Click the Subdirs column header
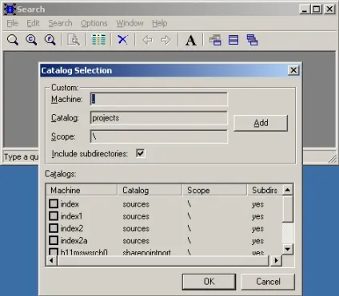 coord(265,190)
